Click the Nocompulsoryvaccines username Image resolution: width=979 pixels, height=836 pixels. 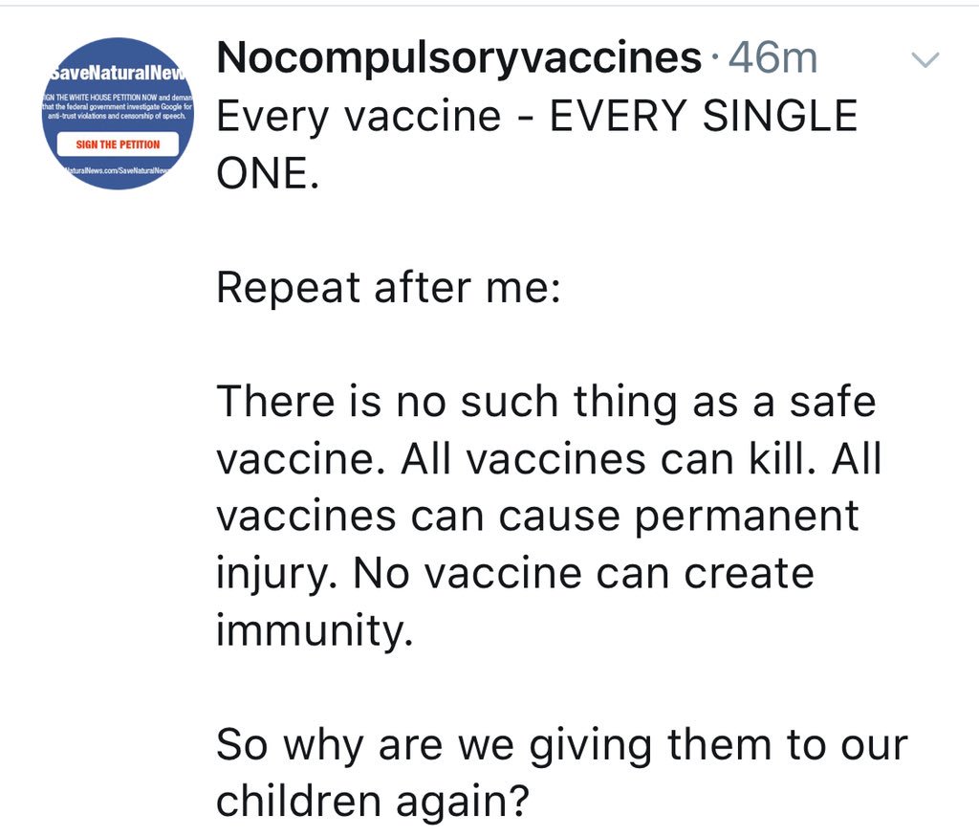tap(459, 59)
